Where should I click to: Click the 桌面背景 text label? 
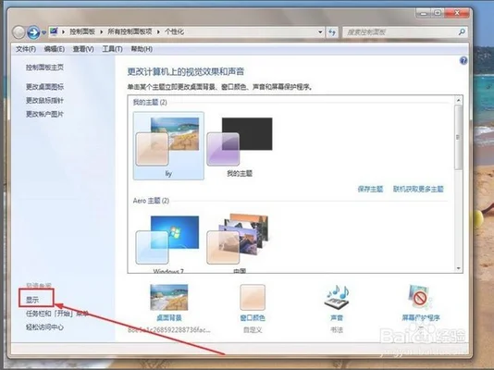pyautogui.click(x=169, y=318)
